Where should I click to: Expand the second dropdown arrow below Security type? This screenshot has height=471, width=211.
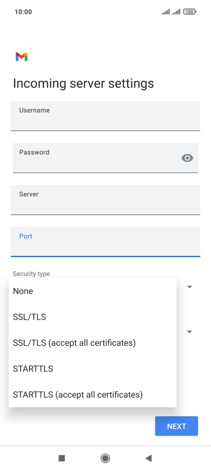coord(190,332)
